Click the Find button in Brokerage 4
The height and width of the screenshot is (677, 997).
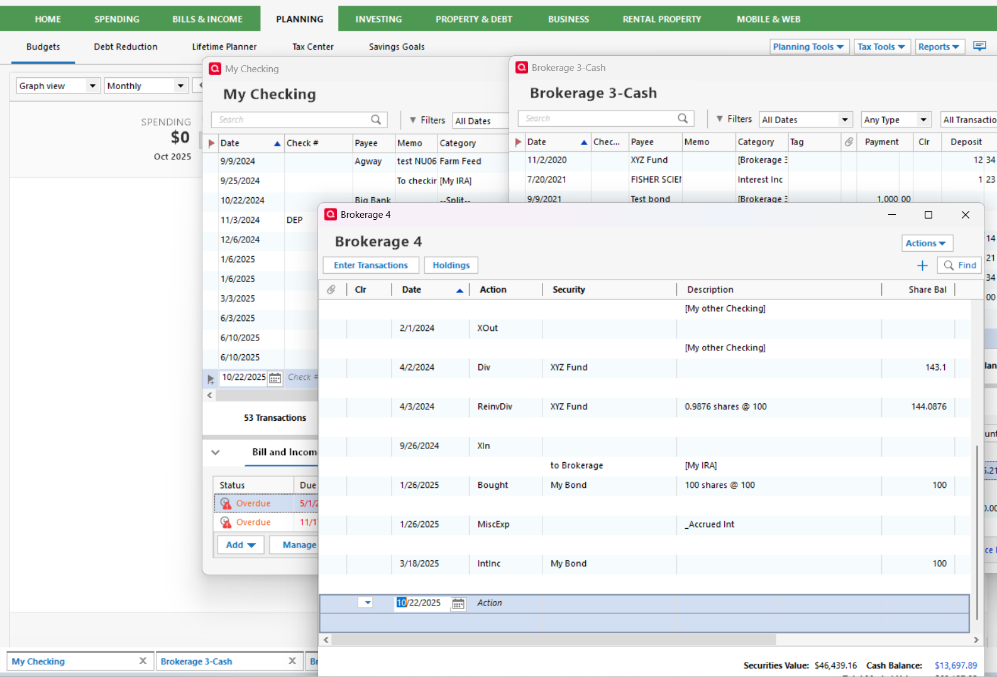coord(960,265)
